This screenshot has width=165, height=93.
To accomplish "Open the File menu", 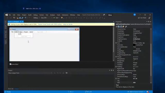I will click(x=10, y=15).
